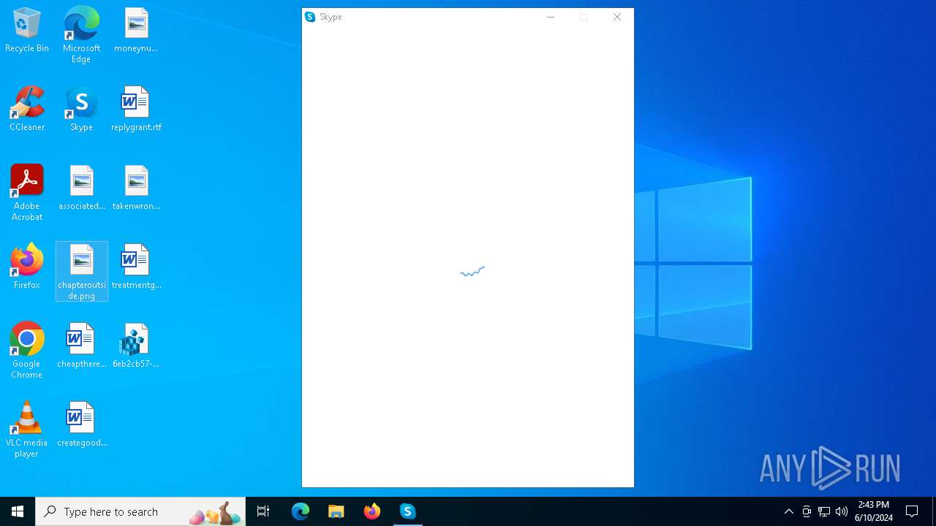Select the VLC media player shortcut
Image resolution: width=936 pixels, height=526 pixels.
(27, 430)
